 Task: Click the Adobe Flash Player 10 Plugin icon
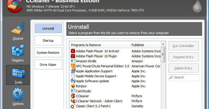coord(73,56)
